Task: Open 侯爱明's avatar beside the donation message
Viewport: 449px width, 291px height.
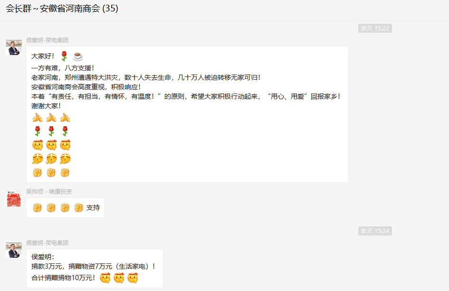Action: pos(14,250)
